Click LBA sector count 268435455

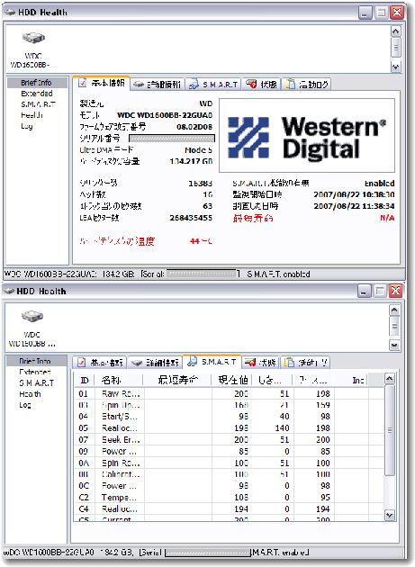191,218
